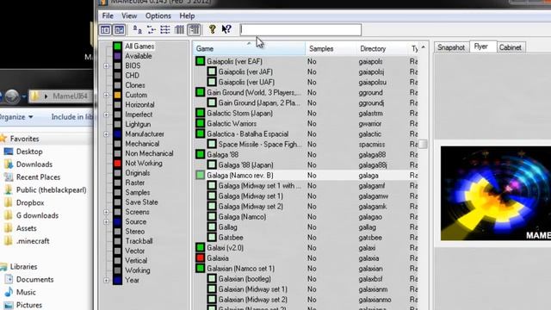Switch to details view icon
The width and height of the screenshot is (551, 310).
(179, 30)
